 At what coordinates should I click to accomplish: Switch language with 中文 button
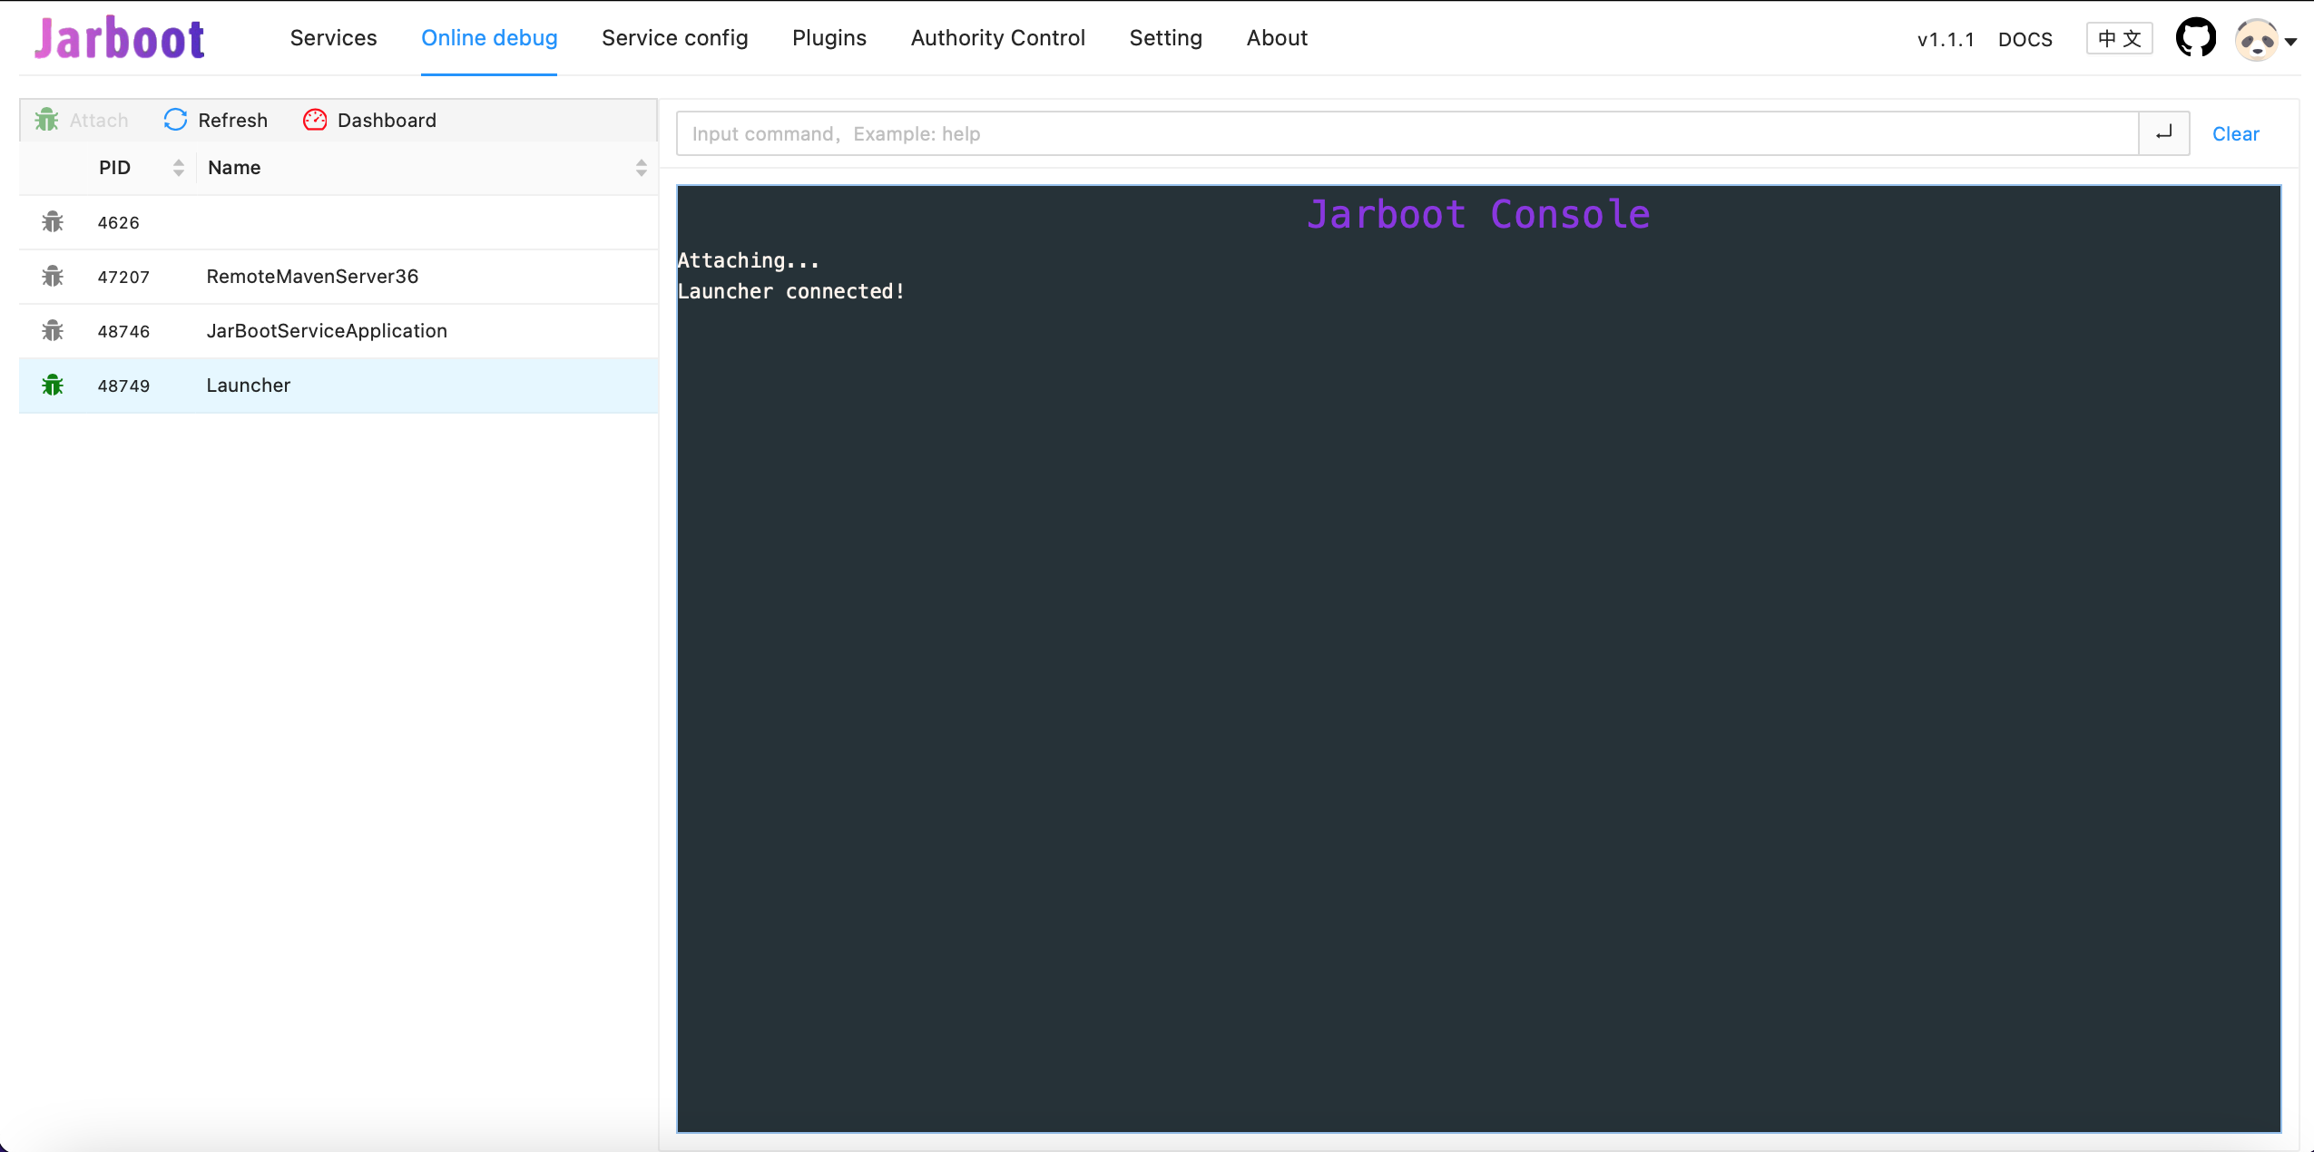click(2120, 39)
